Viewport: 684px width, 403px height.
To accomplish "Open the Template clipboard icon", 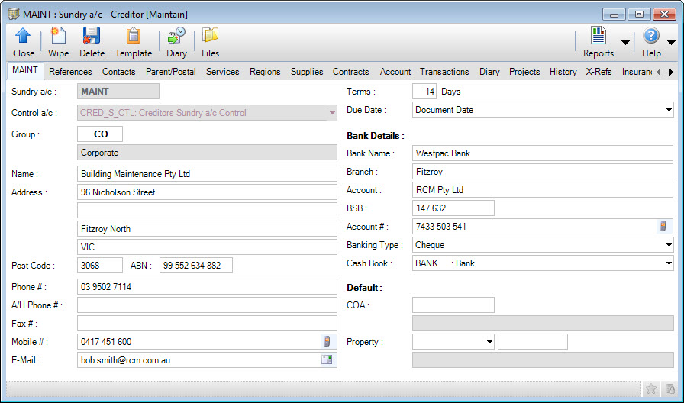I will pos(133,36).
